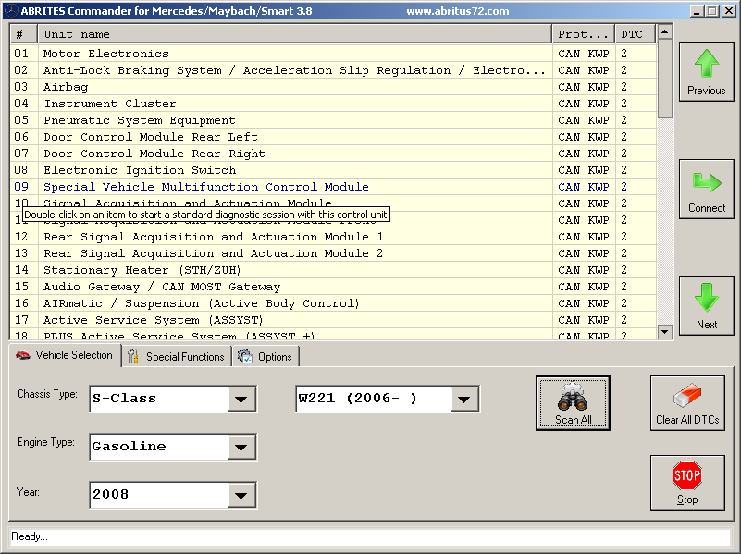Click the green up arrow Previous icon
Viewport: 741px width, 554px height.
tap(707, 63)
